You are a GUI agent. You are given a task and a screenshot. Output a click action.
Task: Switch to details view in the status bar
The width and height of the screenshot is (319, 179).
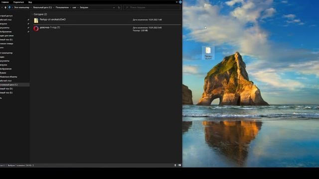pos(175,166)
